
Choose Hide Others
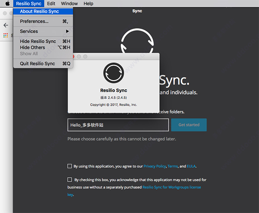[x=43, y=47]
